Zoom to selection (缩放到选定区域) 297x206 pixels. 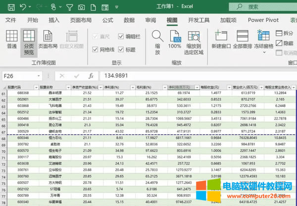pyautogui.click(x=195, y=41)
